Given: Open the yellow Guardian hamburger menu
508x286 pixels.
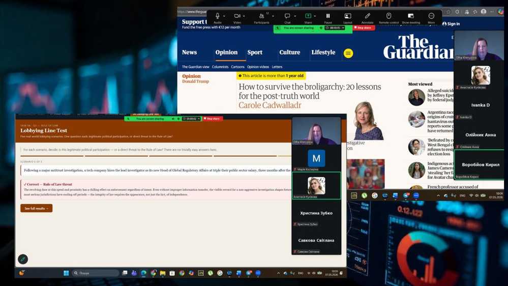Looking at the screenshot, I should tap(348, 53).
